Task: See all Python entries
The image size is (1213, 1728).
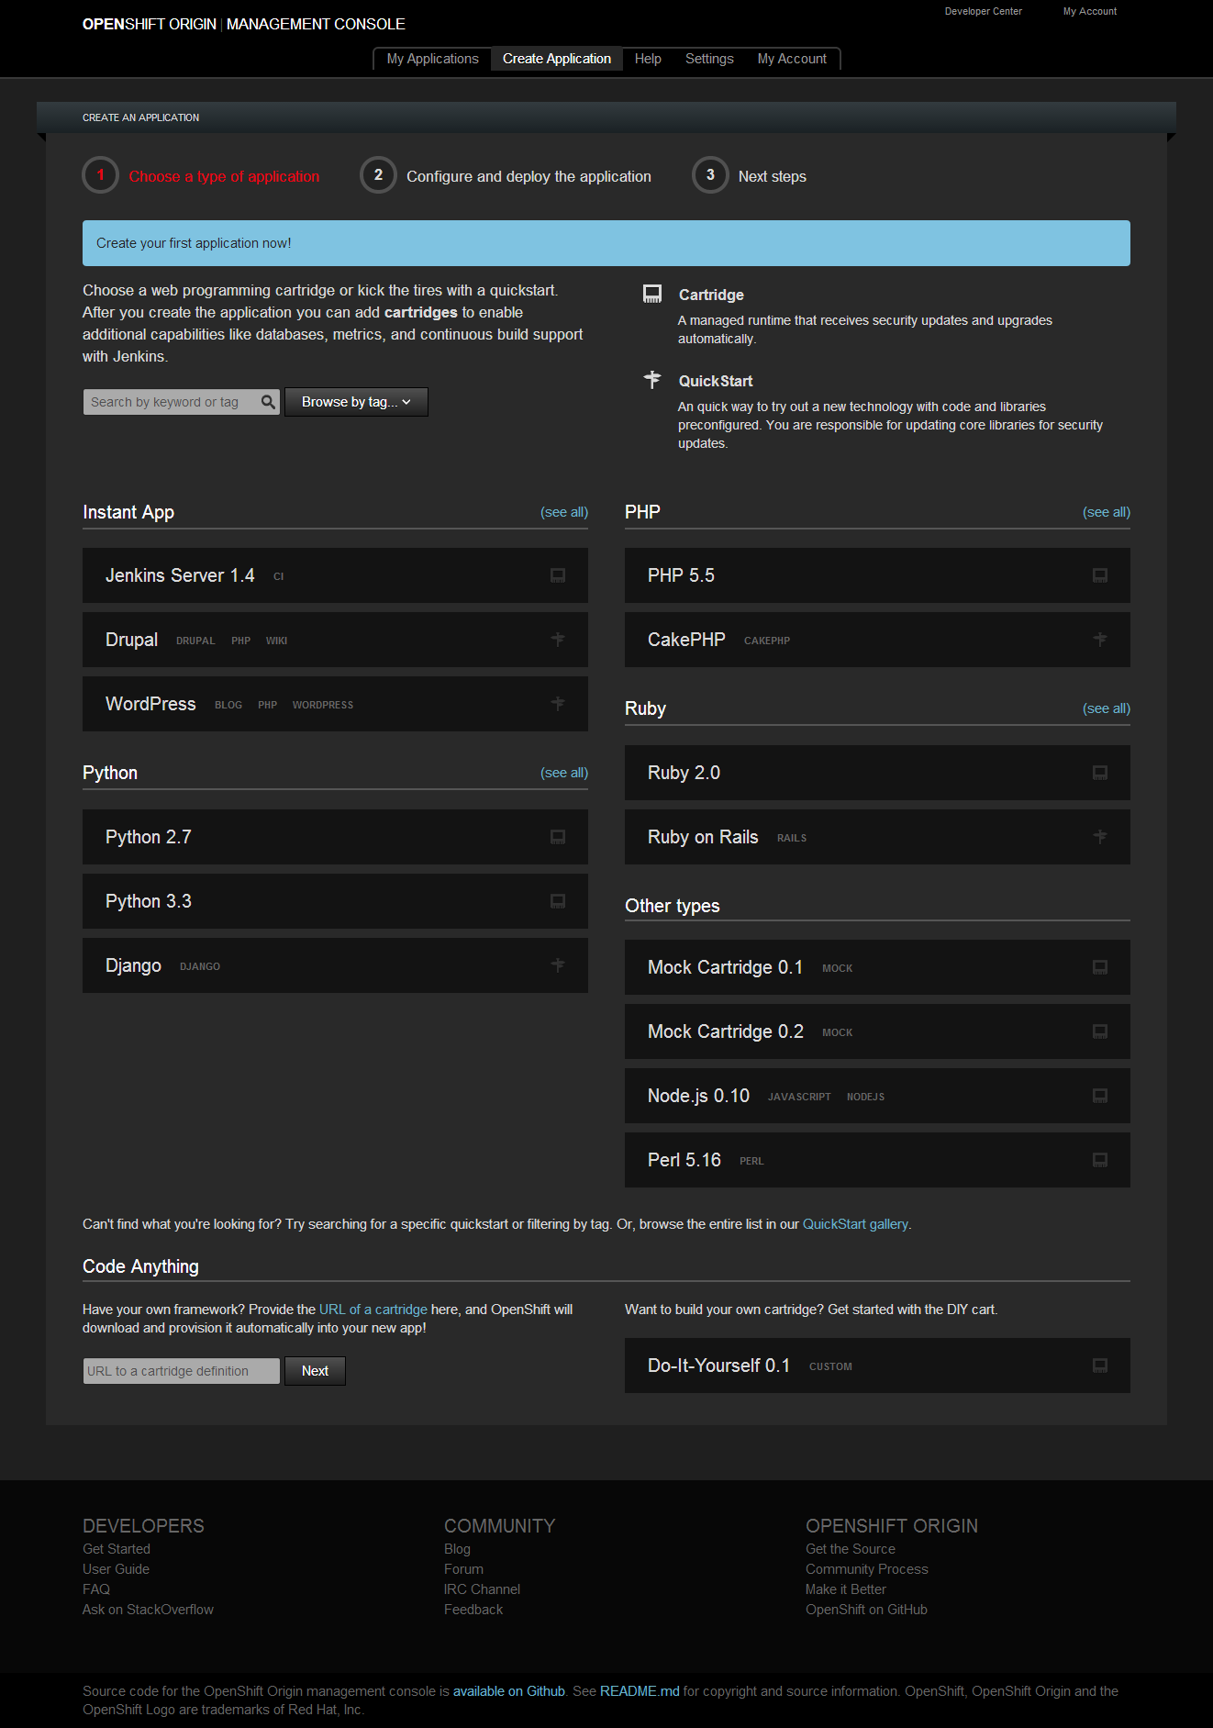Action: 564,773
